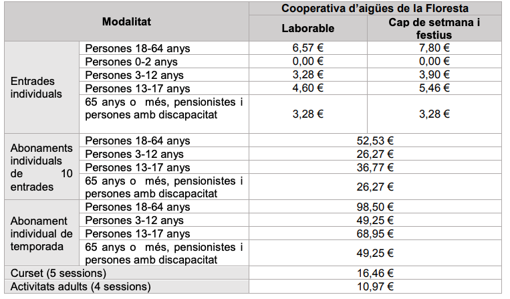The width and height of the screenshot is (510, 299).
Task: Select the Cooperativa d'aigües de la Floresta header
Action: (x=375, y=9)
